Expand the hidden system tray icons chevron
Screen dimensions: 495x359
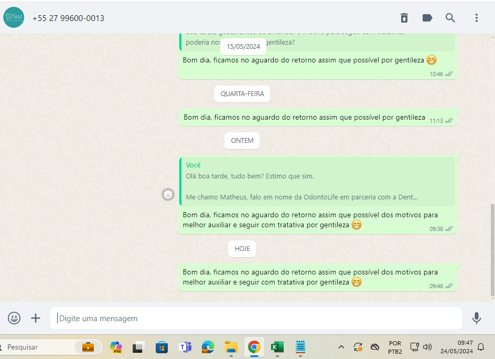tap(341, 347)
